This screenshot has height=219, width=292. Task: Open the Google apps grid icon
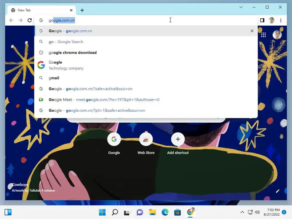click(263, 35)
